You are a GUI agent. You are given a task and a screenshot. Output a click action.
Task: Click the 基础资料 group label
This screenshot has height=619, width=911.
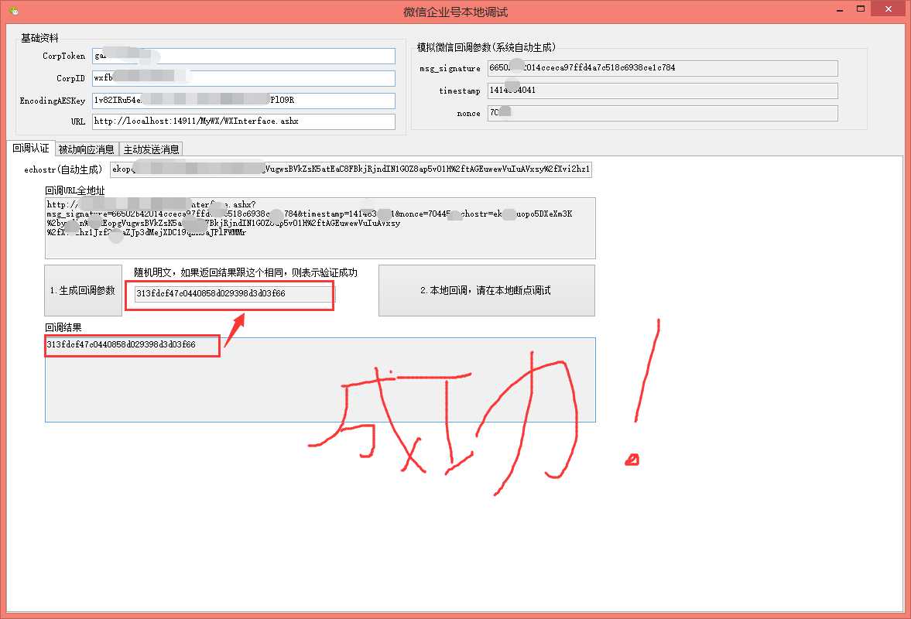pyautogui.click(x=39, y=39)
